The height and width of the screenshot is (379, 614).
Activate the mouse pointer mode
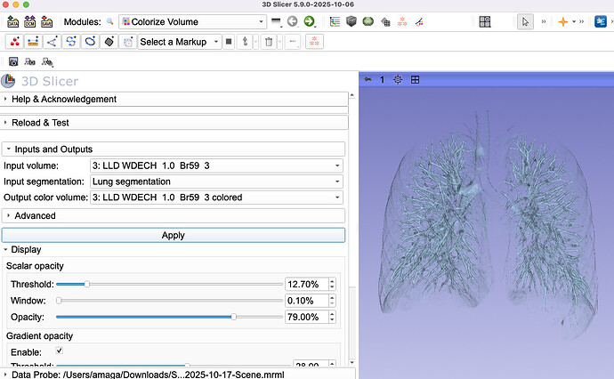click(525, 21)
